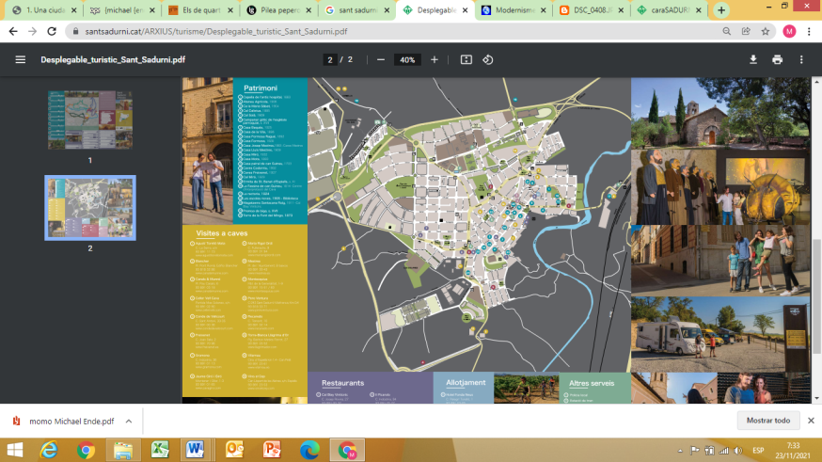Print the PDF document
Viewport: 822px width, 462px height.
click(x=777, y=59)
